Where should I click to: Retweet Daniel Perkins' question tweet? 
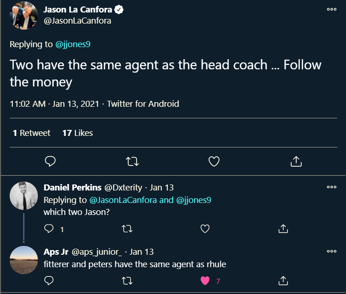pos(128,229)
